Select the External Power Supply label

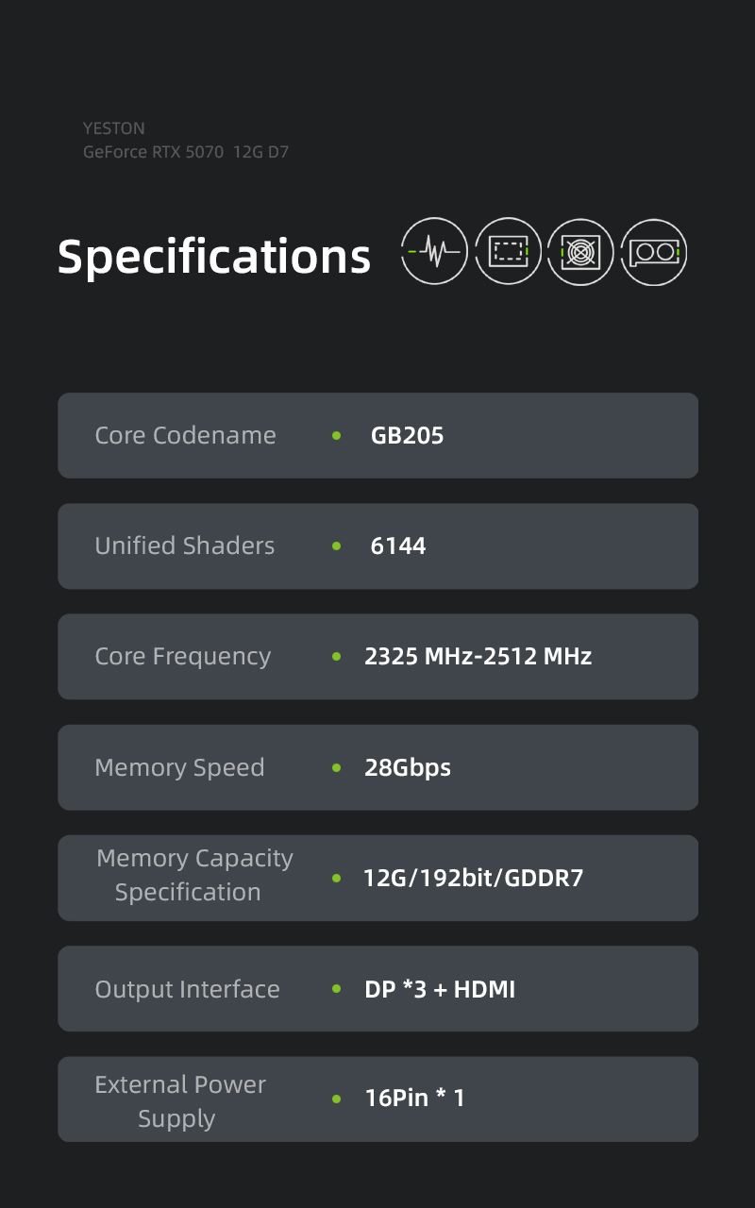pyautogui.click(x=179, y=1101)
